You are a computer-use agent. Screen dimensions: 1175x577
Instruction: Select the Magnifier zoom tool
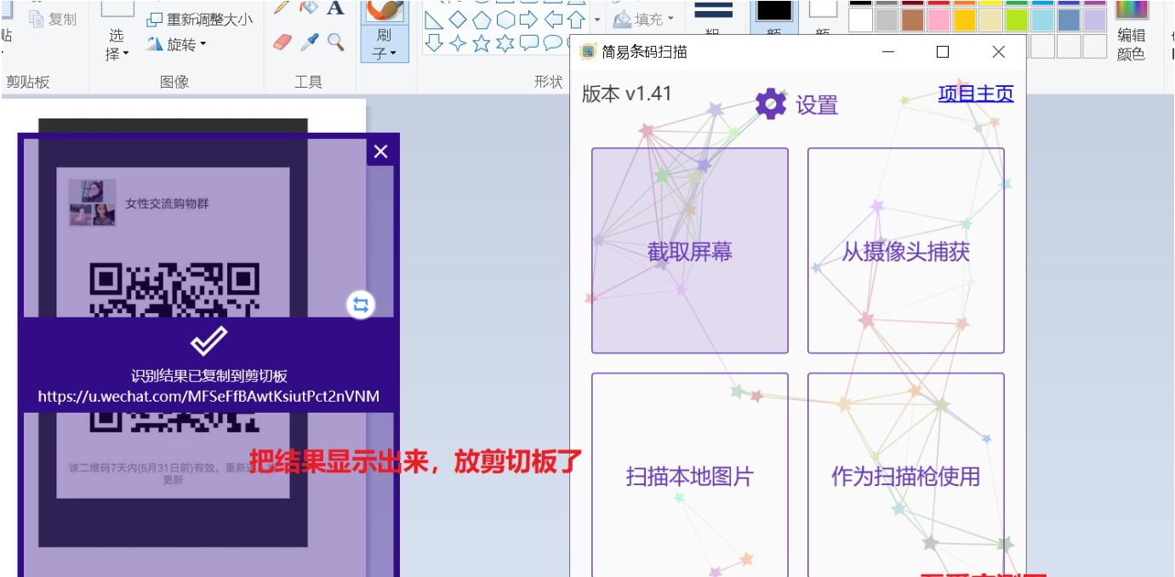point(336,42)
